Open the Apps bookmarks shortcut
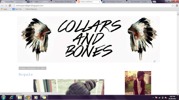 (4, 9)
